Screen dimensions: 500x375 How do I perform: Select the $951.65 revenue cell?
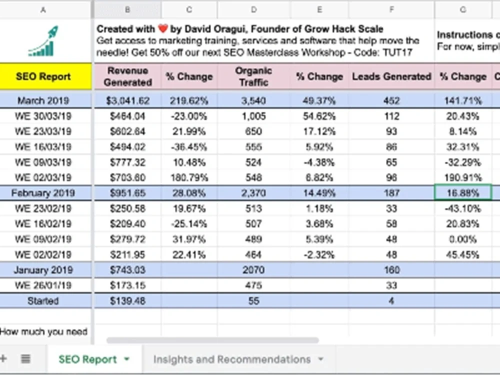[x=127, y=193]
